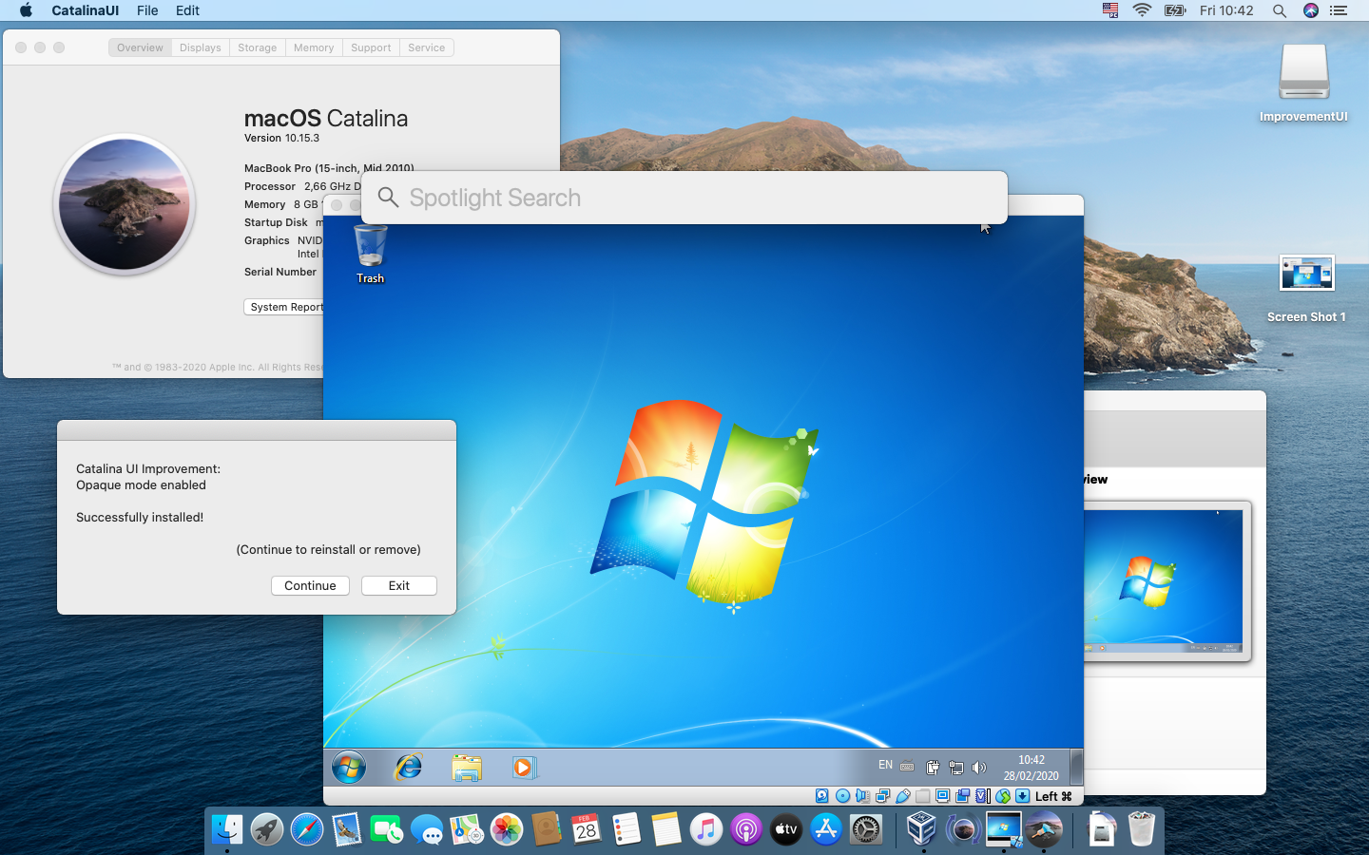Open Finder from the Dock
1369x855 pixels.
click(x=227, y=829)
